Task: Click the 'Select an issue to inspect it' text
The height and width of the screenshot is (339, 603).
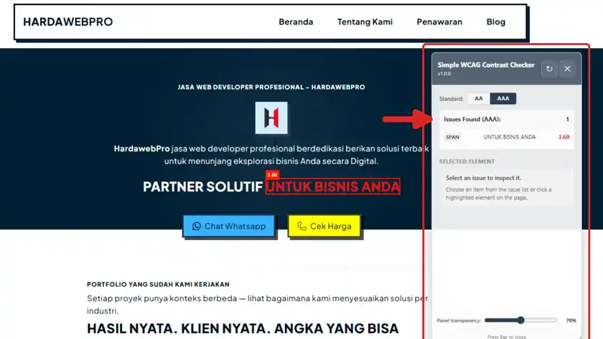Action: 483,178
